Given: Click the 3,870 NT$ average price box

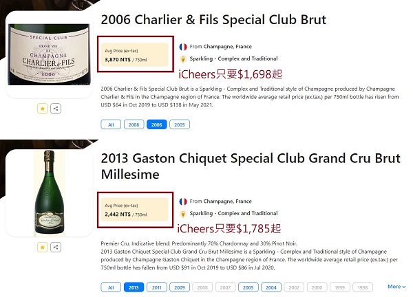Looking at the screenshot, I should 134,55.
